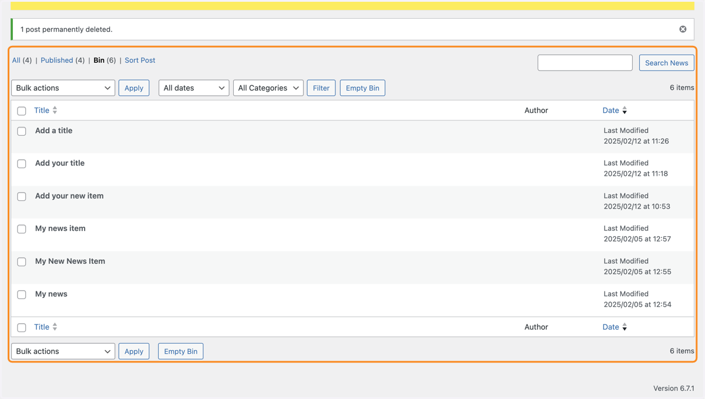This screenshot has height=399, width=705.
Task: Switch to the All posts view
Action: [16, 60]
